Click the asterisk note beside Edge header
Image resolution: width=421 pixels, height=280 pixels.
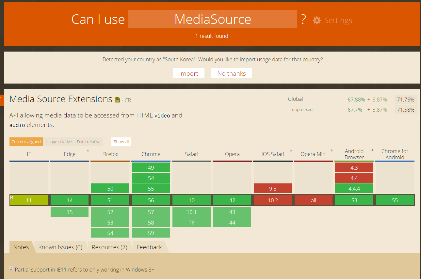88,151
